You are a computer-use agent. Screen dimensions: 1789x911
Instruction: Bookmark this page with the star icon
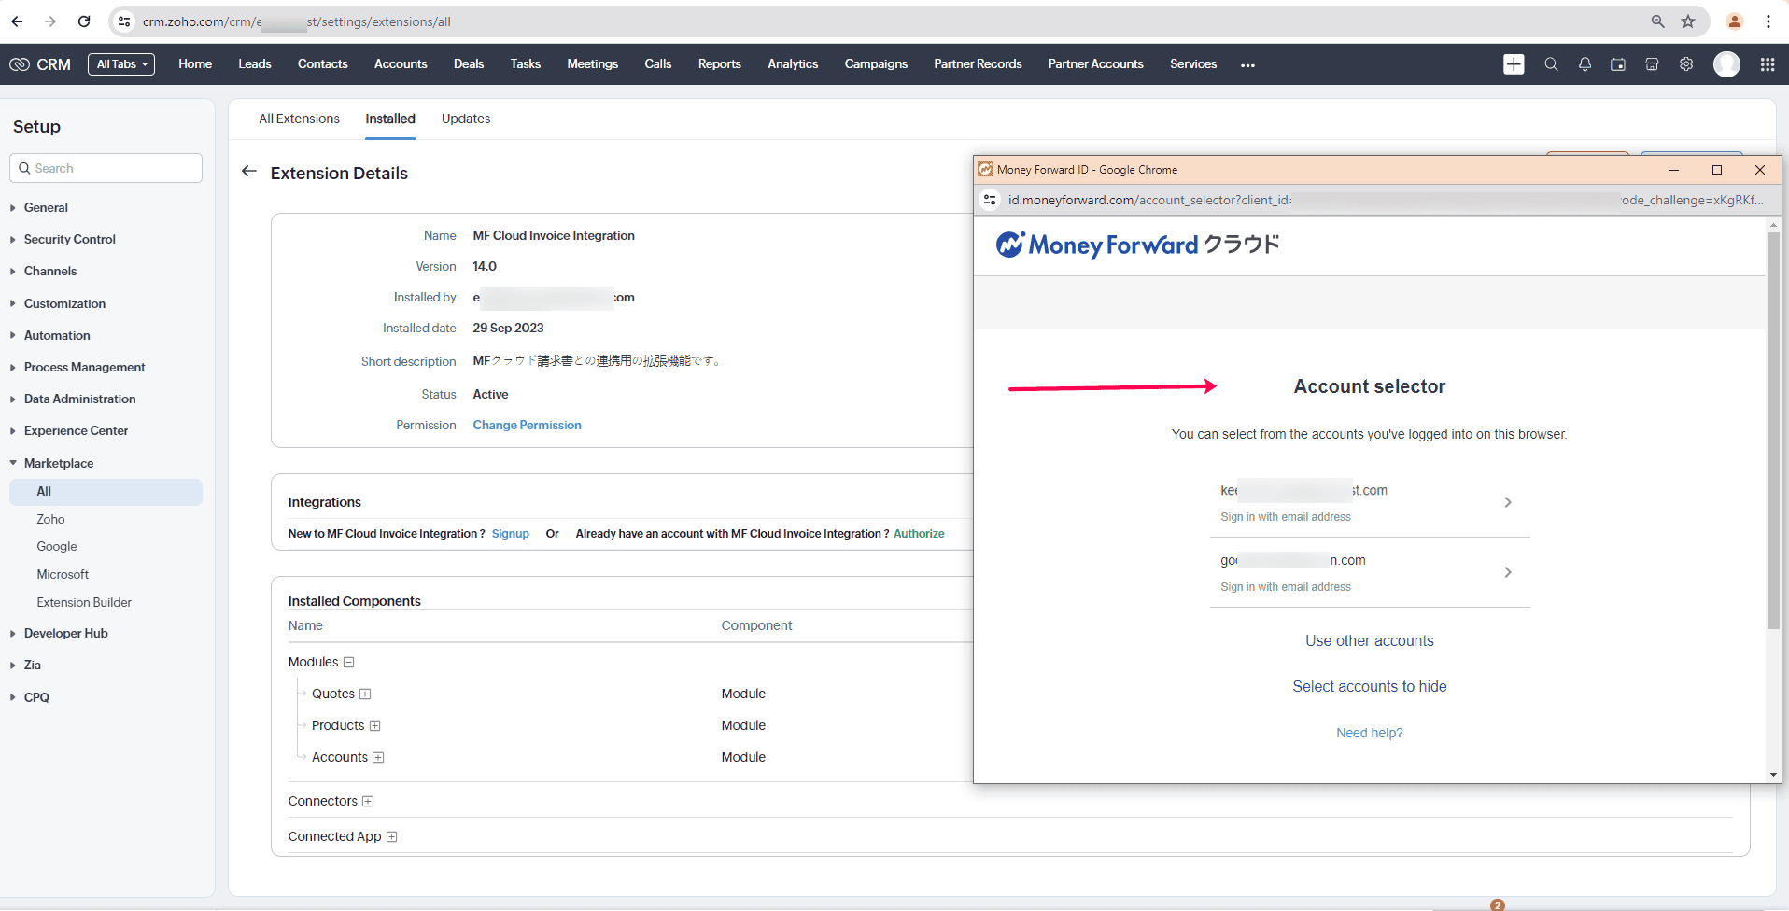coord(1688,21)
